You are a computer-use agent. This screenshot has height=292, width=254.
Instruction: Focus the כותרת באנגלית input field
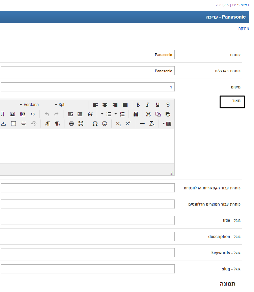(87, 71)
